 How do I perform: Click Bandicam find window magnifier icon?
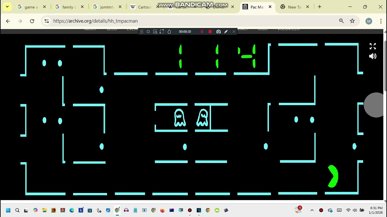click(x=155, y=32)
